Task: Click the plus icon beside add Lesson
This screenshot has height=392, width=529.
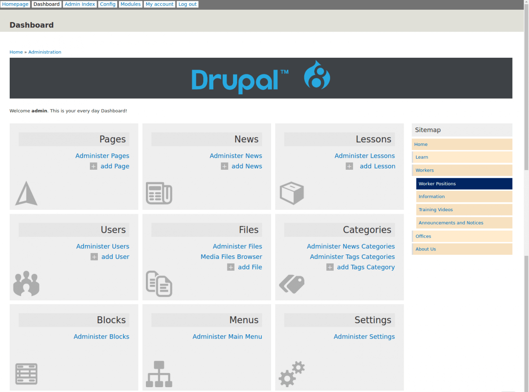Action: tap(349, 166)
